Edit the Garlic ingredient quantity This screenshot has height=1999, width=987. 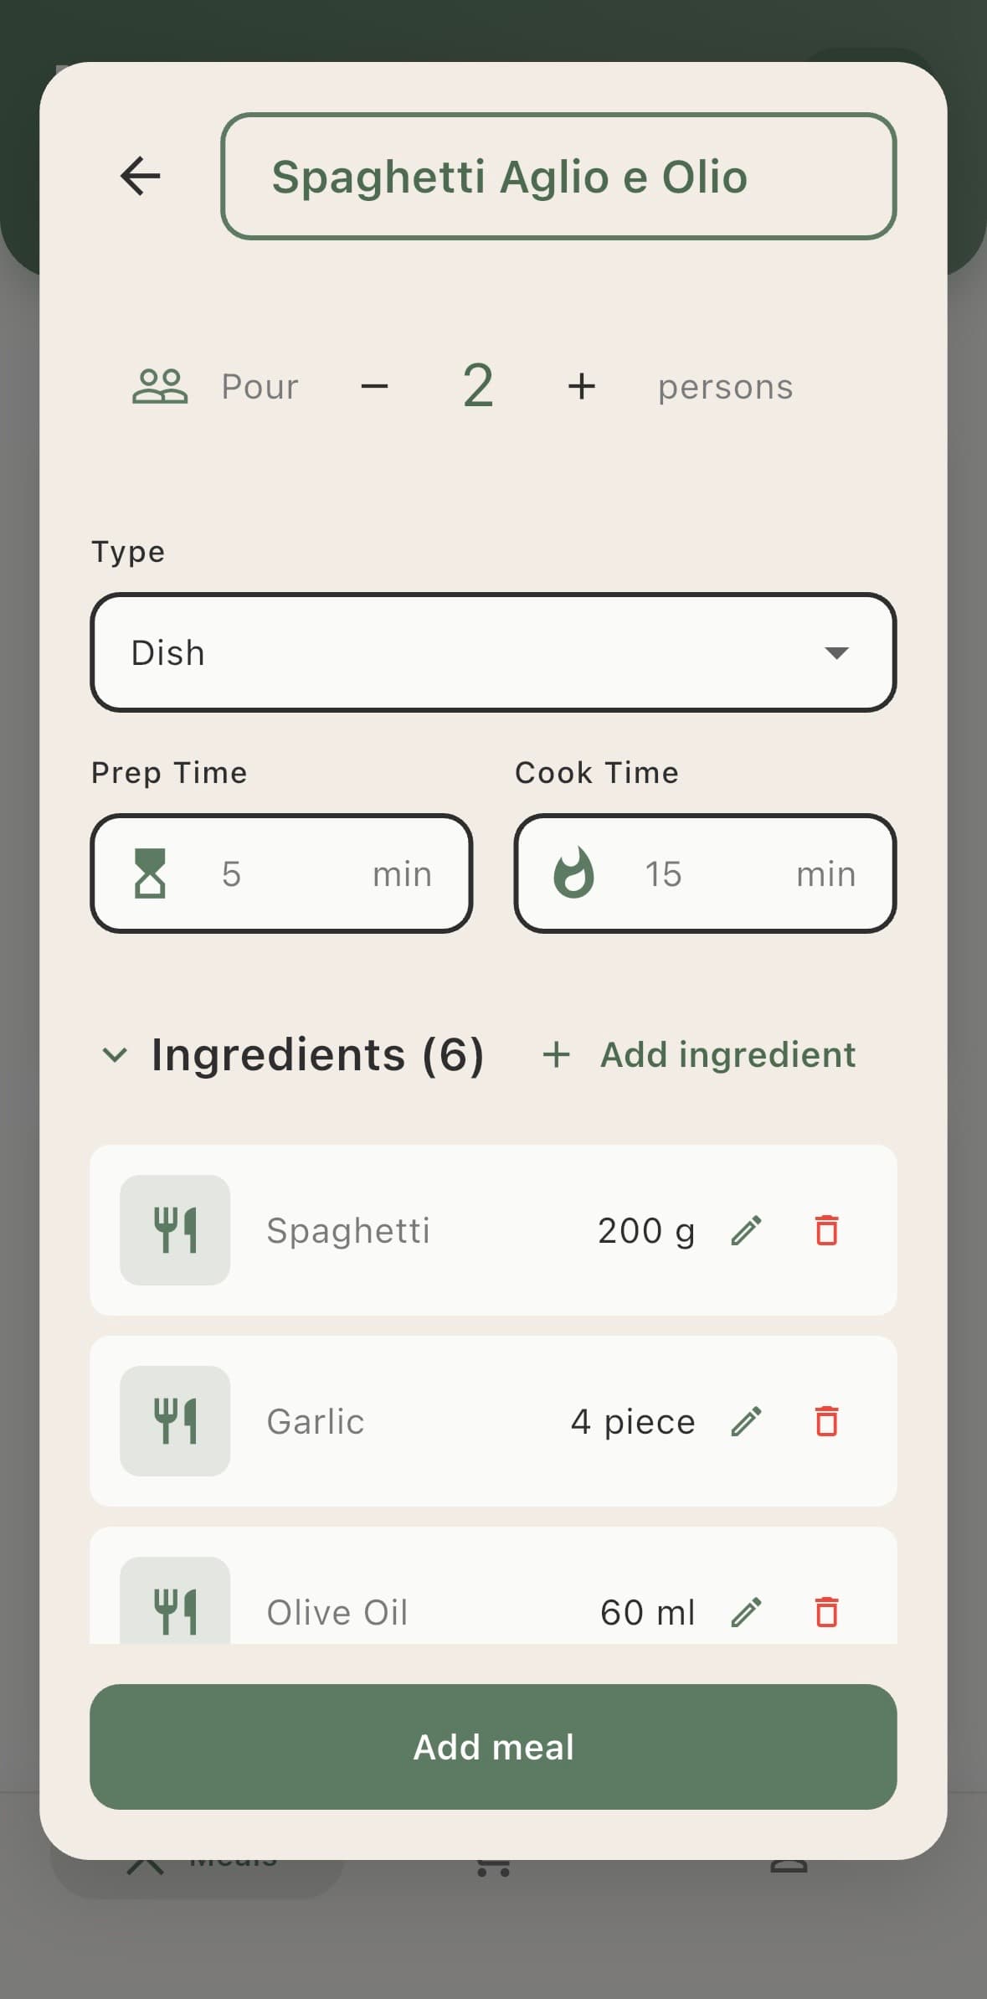[x=746, y=1421]
